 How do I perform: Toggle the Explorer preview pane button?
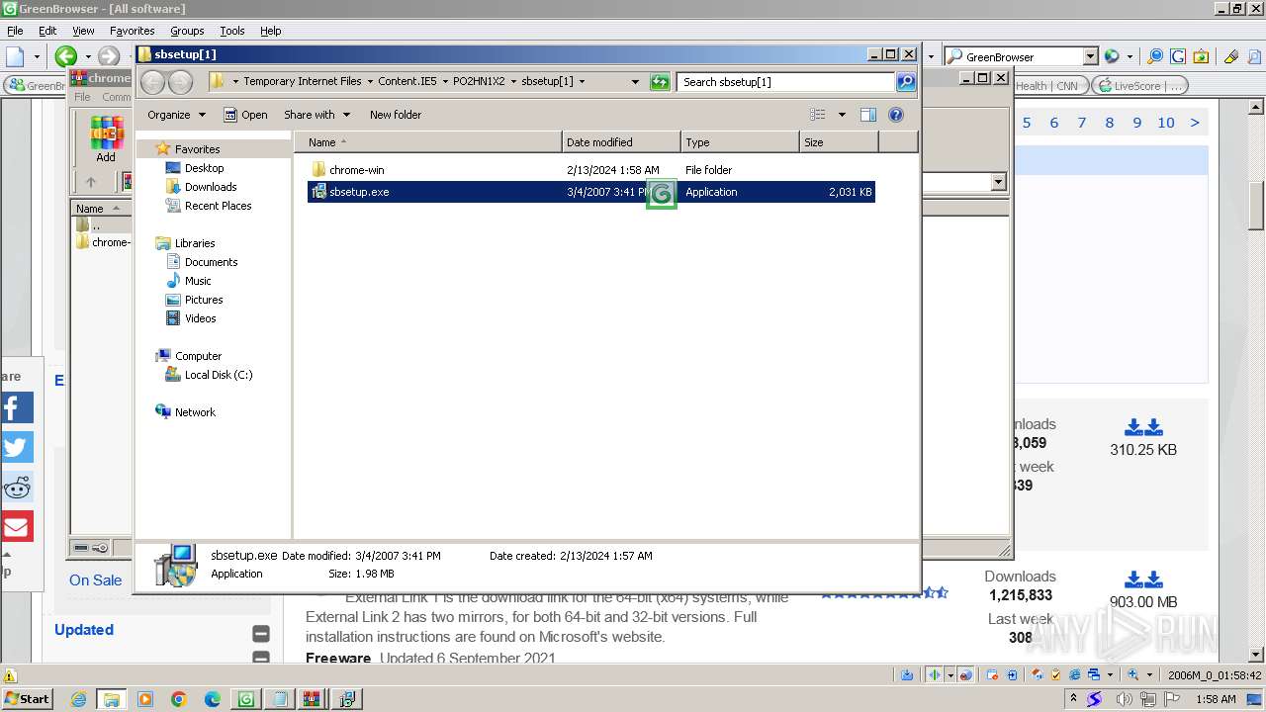[x=867, y=115]
